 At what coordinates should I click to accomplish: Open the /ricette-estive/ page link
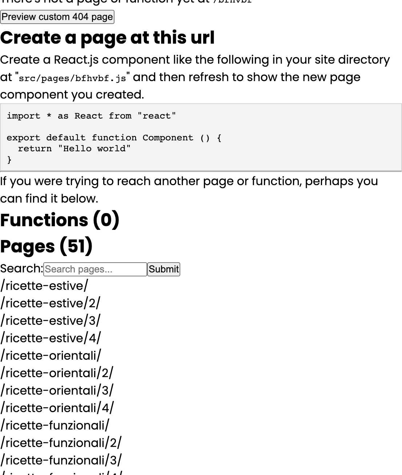[44, 286]
